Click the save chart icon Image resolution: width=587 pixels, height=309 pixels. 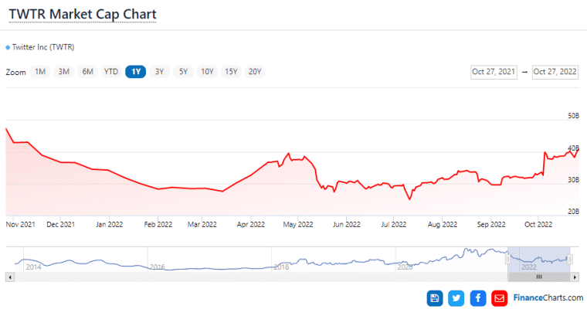435,297
